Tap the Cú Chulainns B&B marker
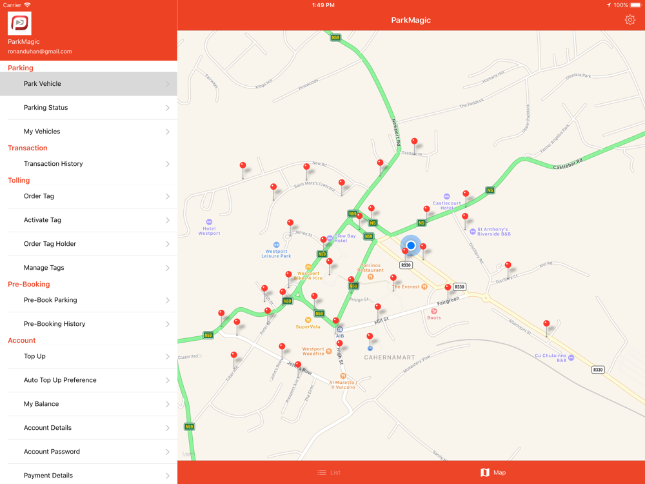 click(x=571, y=358)
